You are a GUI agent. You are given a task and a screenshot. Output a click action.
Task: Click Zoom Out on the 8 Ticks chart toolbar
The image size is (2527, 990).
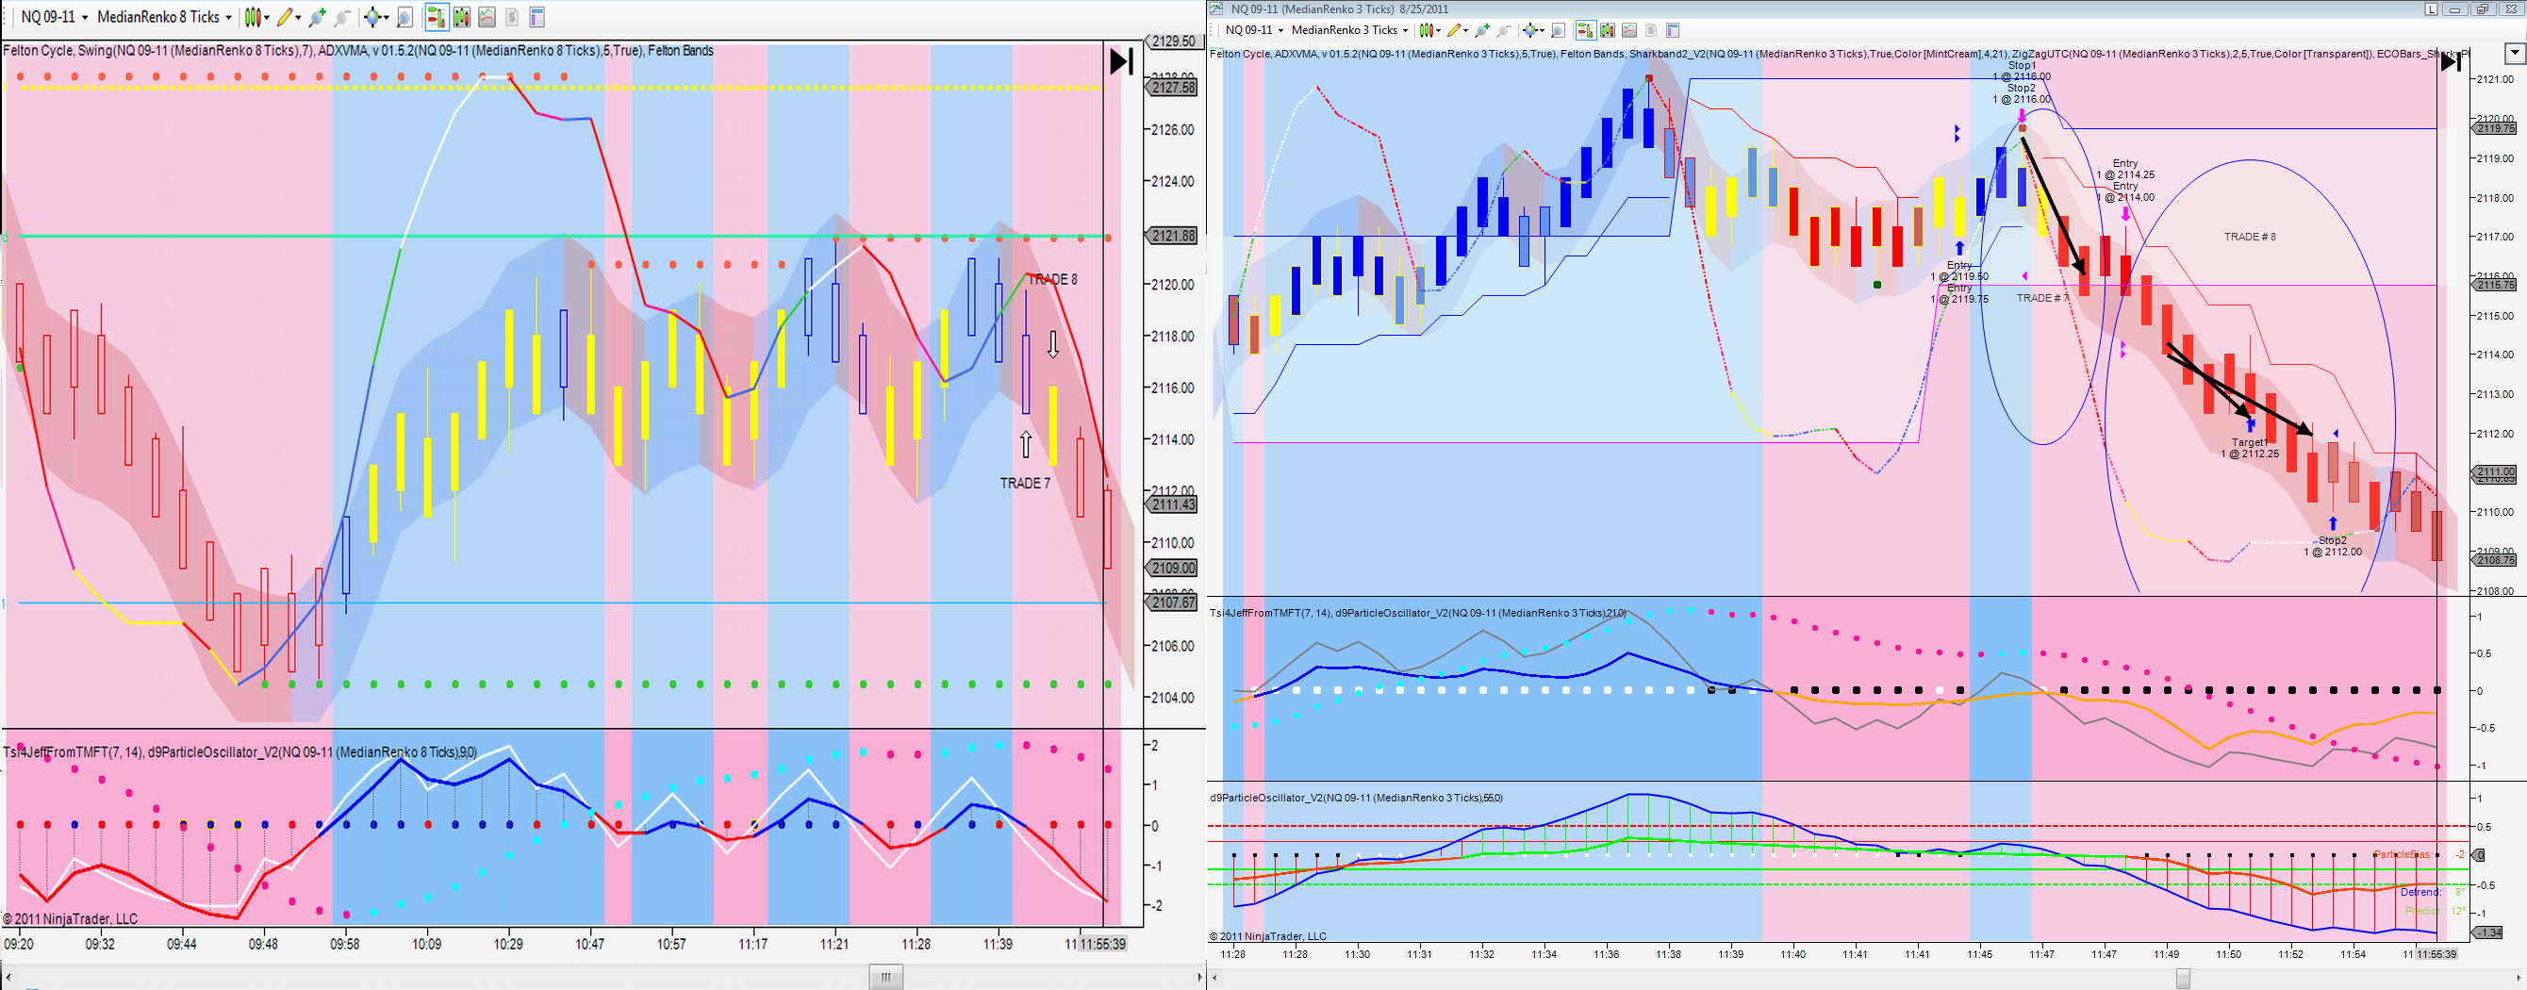pos(342,17)
